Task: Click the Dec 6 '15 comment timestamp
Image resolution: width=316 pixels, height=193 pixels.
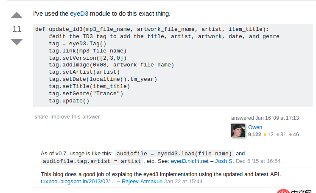Action: coord(258,161)
